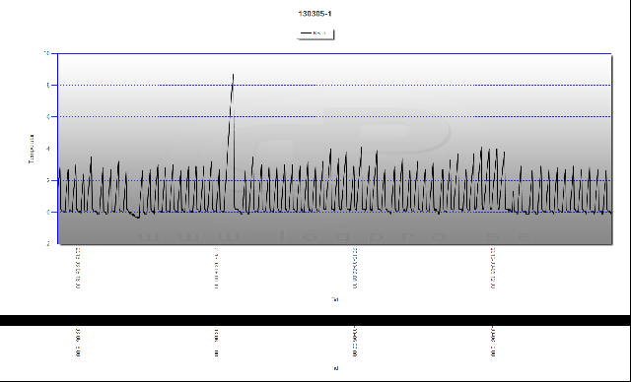The height and width of the screenshot is (382, 631).
Task: Select the rightmost date label on upper x-axis
Action: (x=493, y=268)
